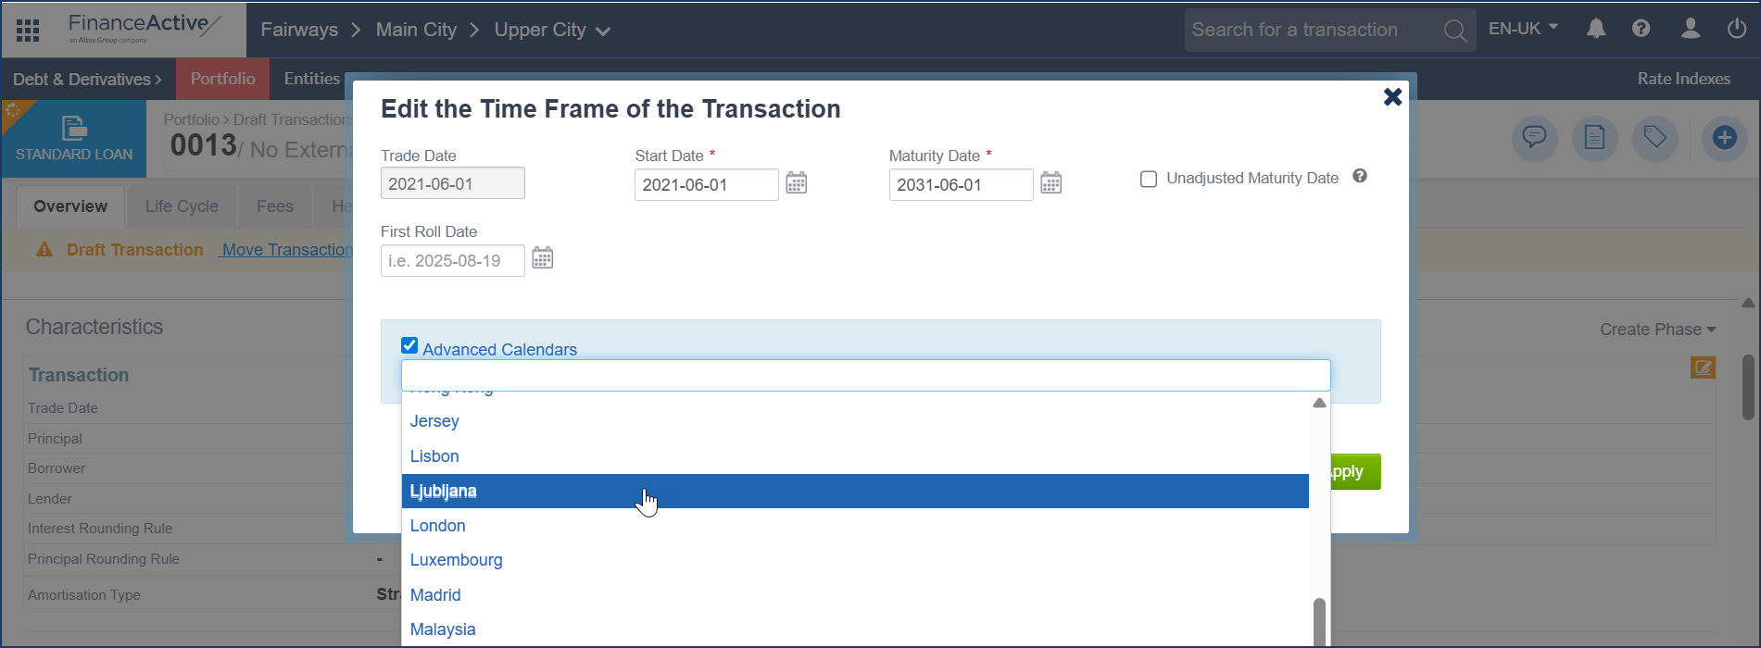
Task: Click the Start Date input field
Action: (x=705, y=185)
